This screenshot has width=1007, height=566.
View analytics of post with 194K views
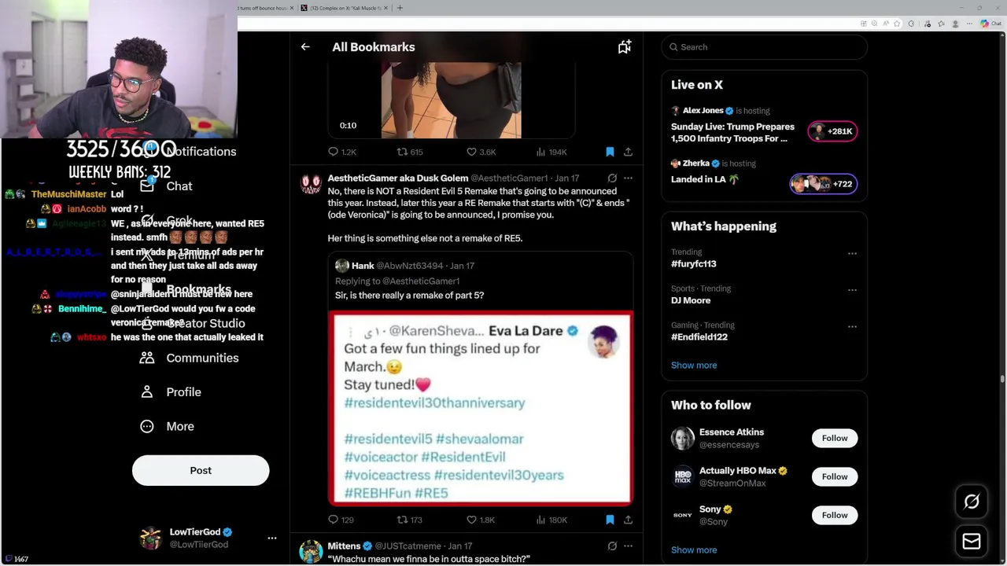pos(551,152)
